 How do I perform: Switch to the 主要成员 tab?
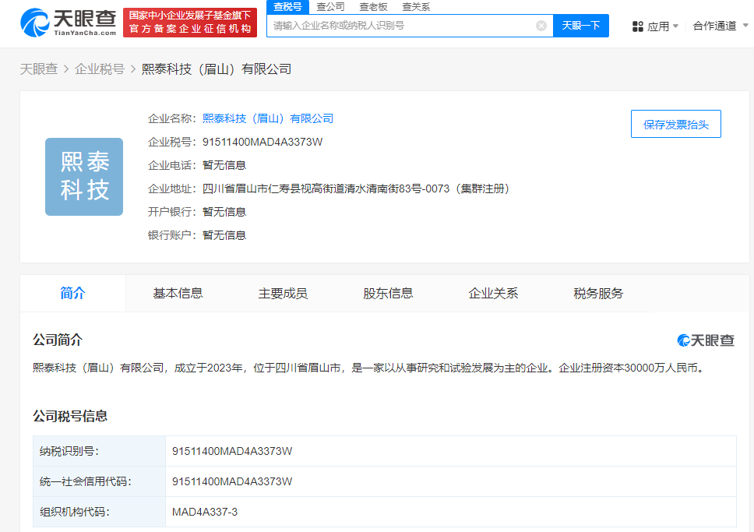[x=283, y=293]
